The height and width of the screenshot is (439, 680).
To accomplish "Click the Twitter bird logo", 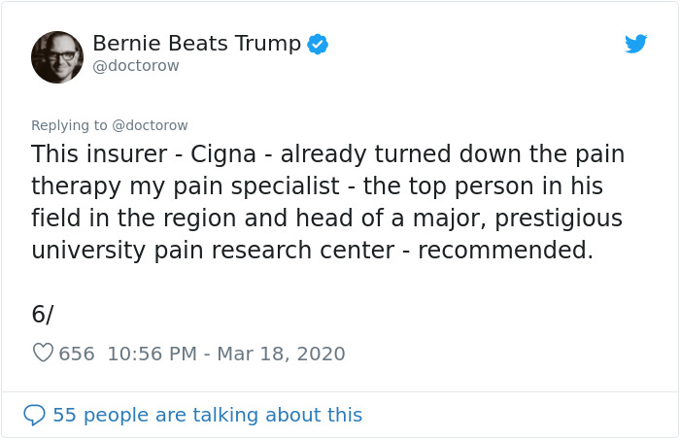I will point(635,44).
